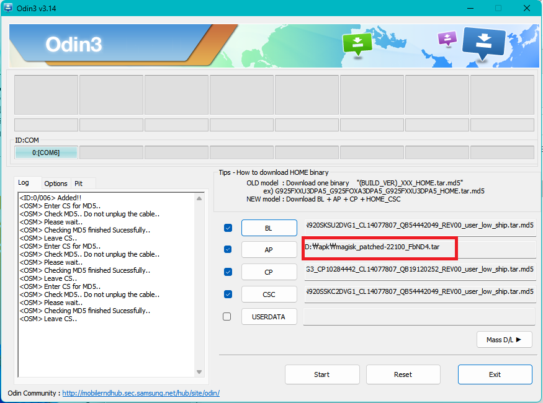
Task: Uncheck the CP file checkbox
Action: click(228, 272)
